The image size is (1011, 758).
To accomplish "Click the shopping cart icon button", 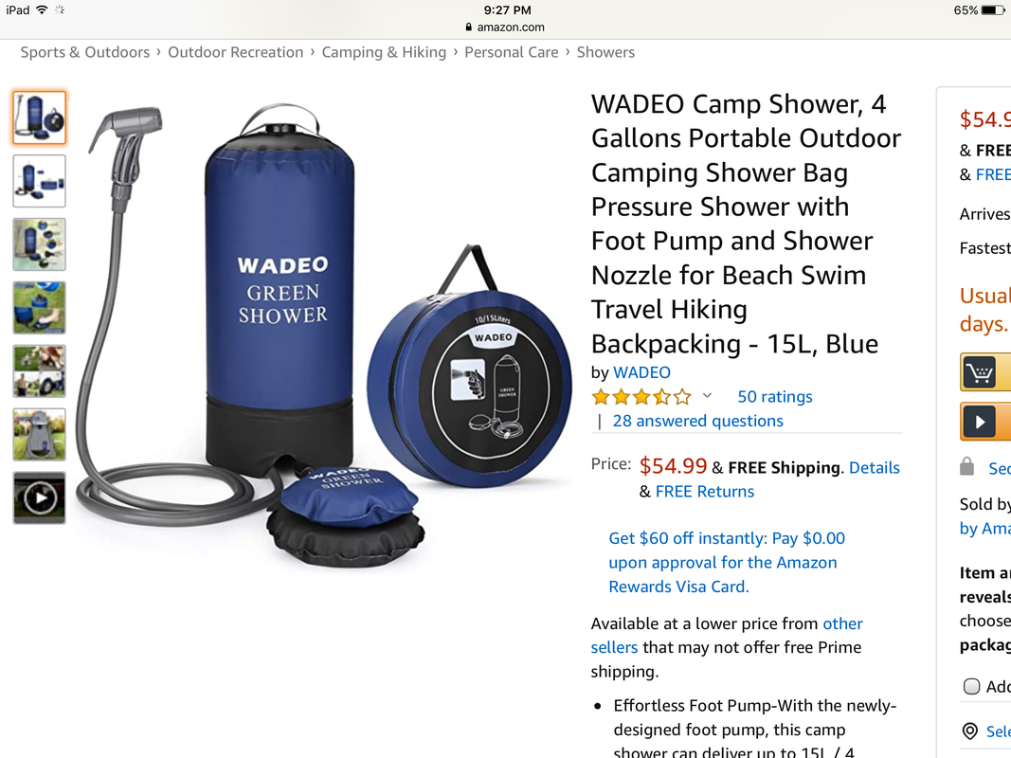I will [980, 372].
